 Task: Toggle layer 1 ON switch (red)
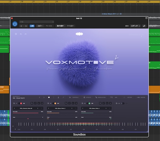click(20, 103)
